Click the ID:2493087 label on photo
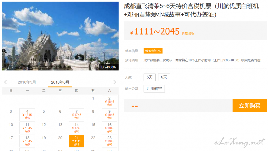 (x=108, y=67)
